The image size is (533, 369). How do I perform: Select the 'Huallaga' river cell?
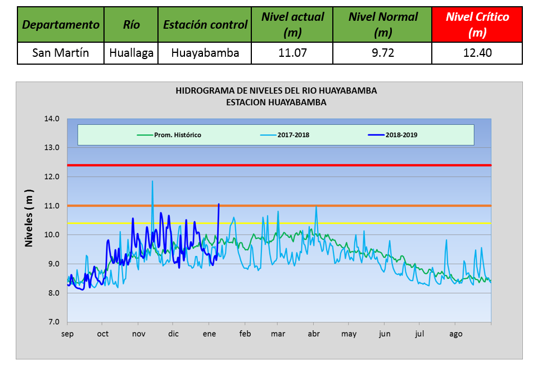(131, 53)
